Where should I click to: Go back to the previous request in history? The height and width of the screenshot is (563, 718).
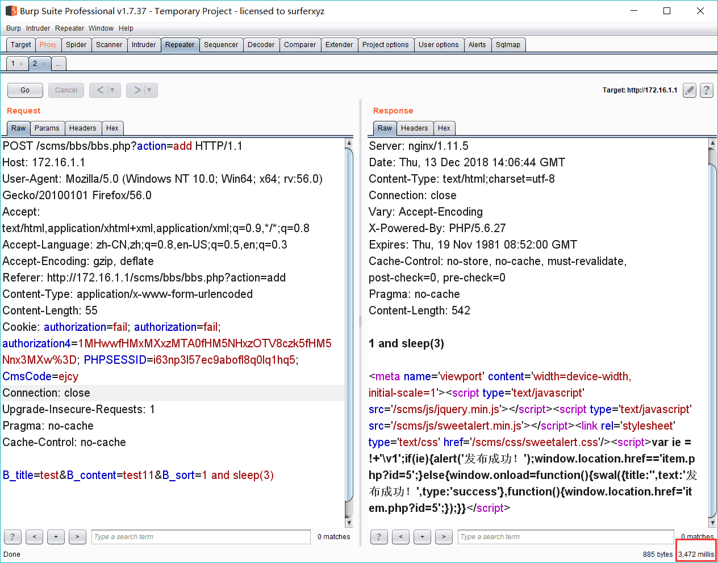point(101,90)
